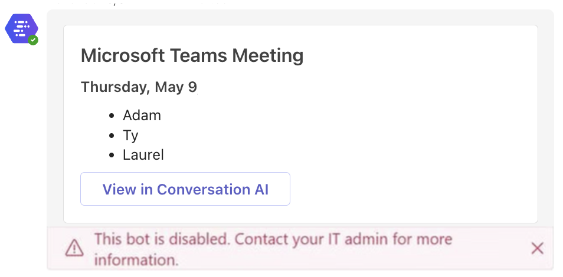Viewport: 563px width, 277px height.
Task: Click the warning triangle icon
Action: [74, 249]
